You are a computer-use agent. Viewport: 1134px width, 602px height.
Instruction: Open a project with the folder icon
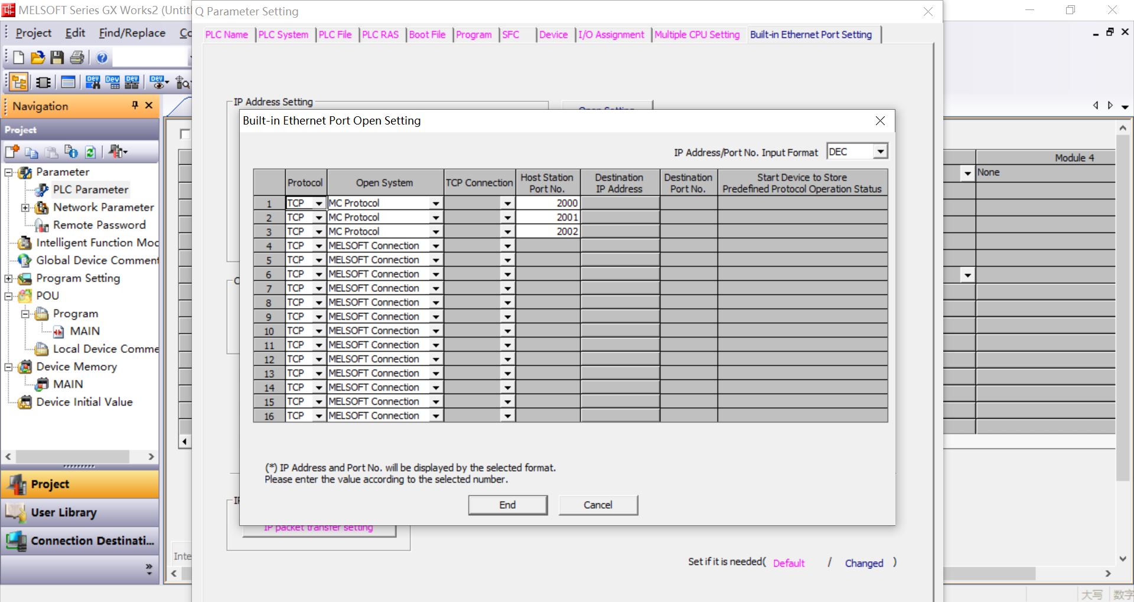[38, 57]
